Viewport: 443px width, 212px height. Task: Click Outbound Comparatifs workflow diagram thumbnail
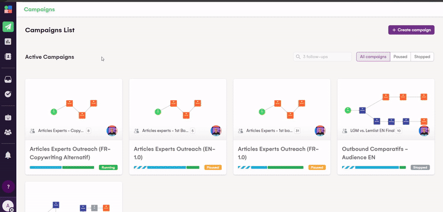386,109
